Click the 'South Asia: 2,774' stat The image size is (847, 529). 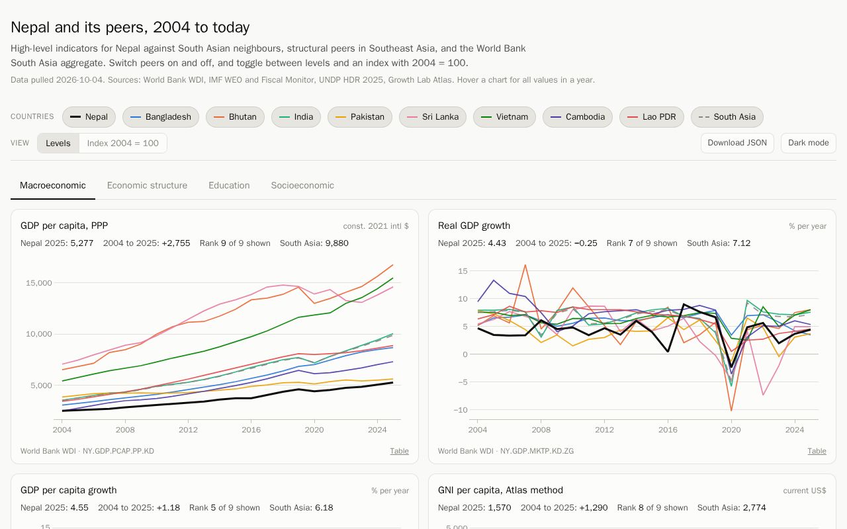pyautogui.click(x=732, y=508)
